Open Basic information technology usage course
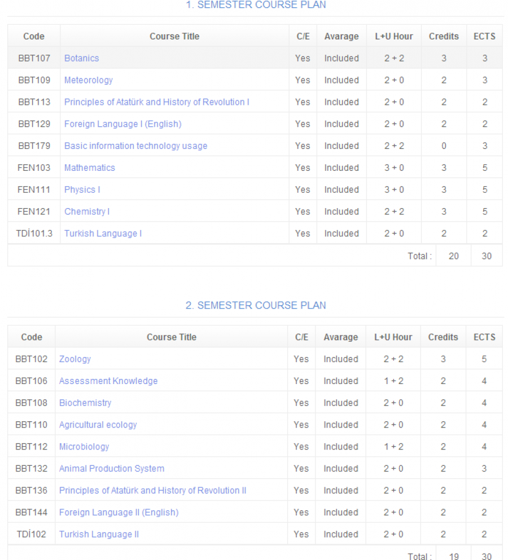 tap(136, 145)
